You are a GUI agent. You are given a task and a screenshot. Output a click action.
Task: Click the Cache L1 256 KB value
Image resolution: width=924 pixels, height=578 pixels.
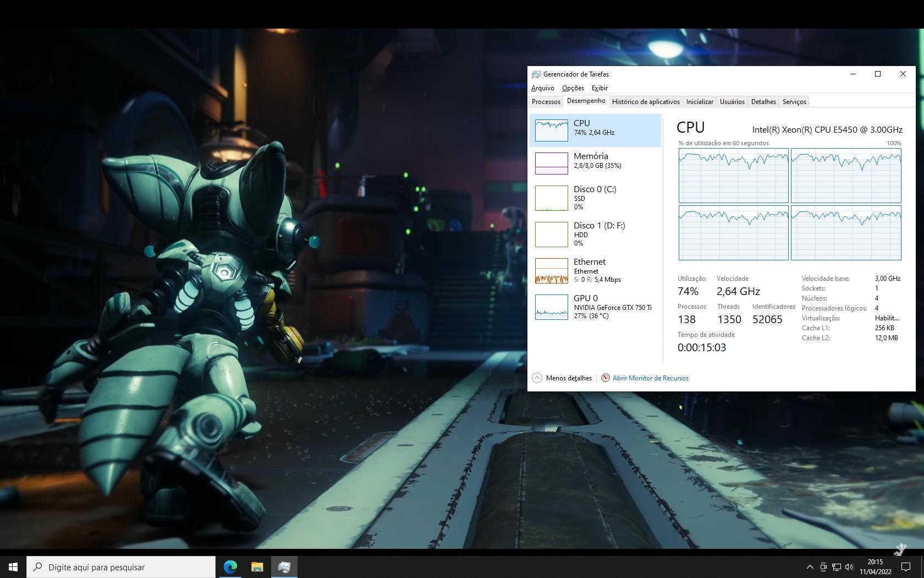click(x=884, y=328)
